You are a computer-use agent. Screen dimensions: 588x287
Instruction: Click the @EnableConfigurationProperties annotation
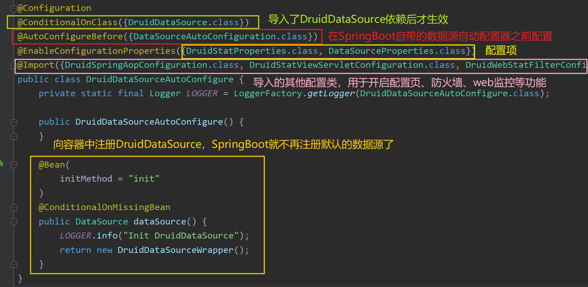(x=96, y=51)
